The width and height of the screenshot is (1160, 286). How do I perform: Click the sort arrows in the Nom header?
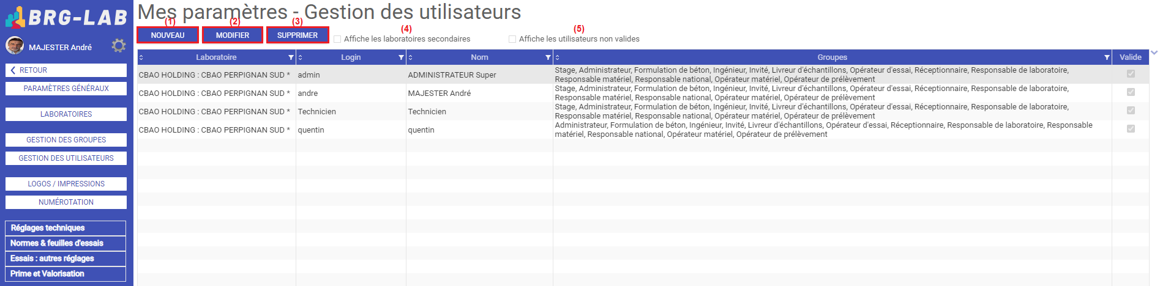click(x=411, y=57)
